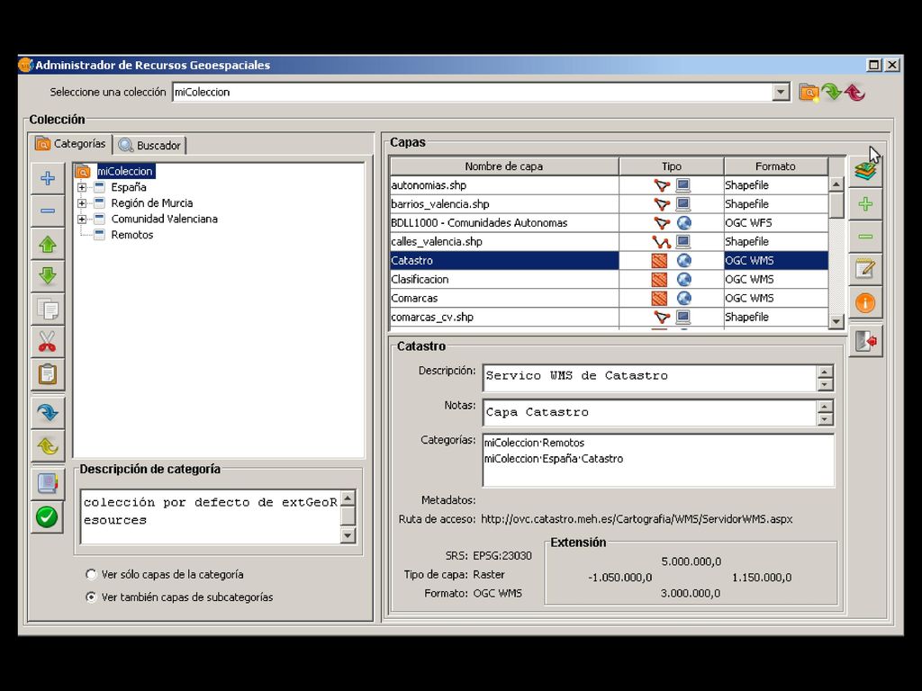The width and height of the screenshot is (922, 691).
Task: Move category up with green arrow
Action: coord(48,244)
